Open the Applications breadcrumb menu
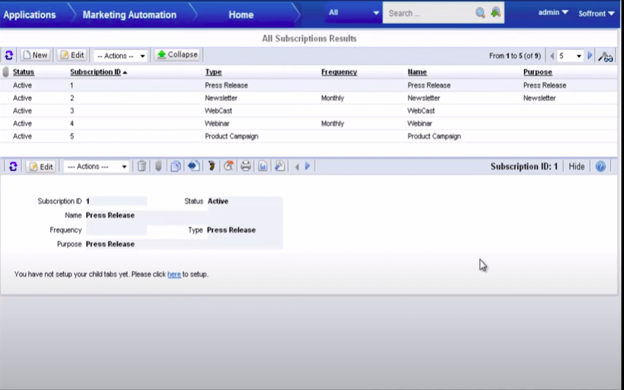This screenshot has height=390, width=624. coord(29,15)
